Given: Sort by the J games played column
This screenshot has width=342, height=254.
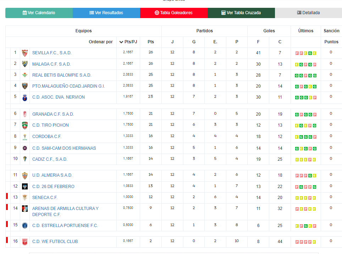Looking at the screenshot, I should point(172,42).
